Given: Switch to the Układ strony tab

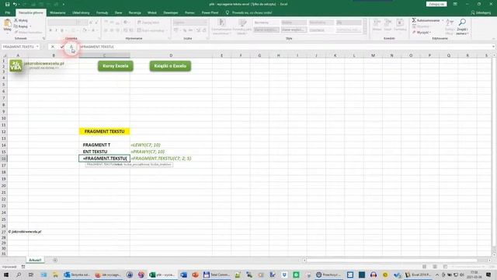Looking at the screenshot, I should [81, 12].
